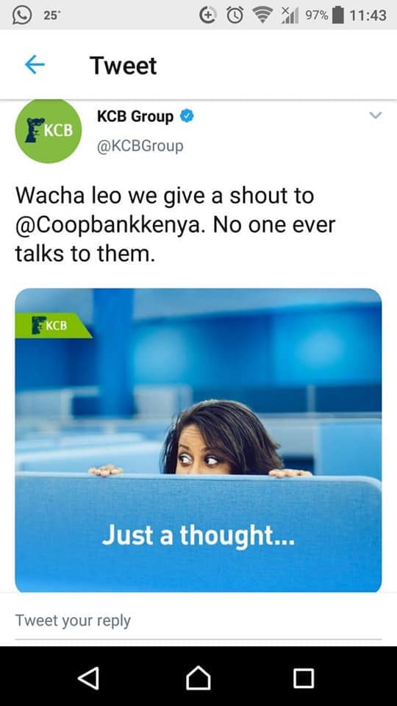The image size is (397, 706).
Task: Open the @KCBGroup handle
Action: tap(140, 146)
